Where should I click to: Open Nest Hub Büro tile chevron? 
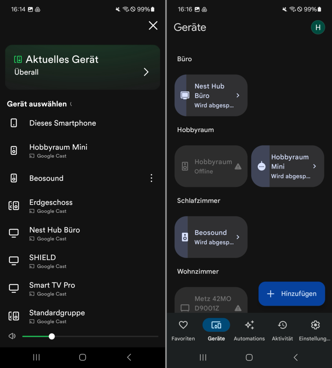pyautogui.click(x=238, y=96)
